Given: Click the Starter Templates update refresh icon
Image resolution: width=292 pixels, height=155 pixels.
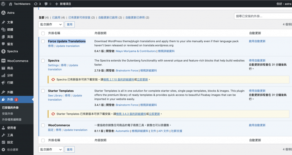Looking at the screenshot, I should pos(53,114).
